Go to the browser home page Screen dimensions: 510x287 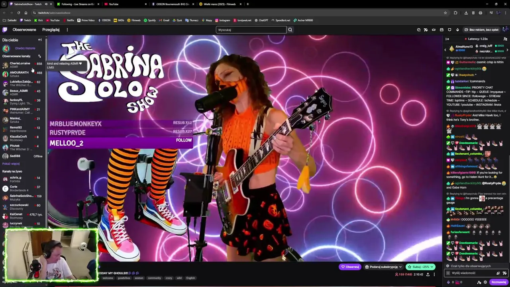26,13
